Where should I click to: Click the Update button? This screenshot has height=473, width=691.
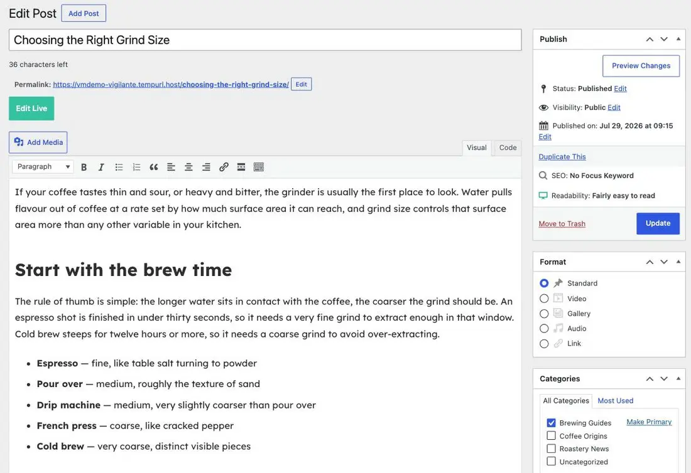658,223
